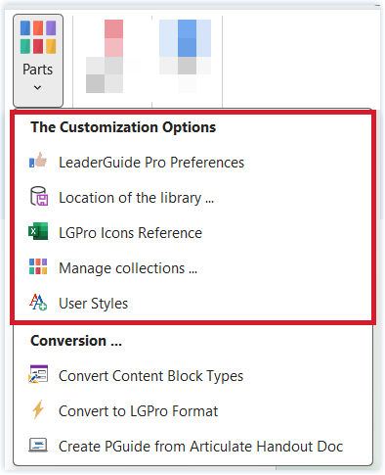Choose Convert to LGPro Format
The height and width of the screenshot is (475, 385).
click(x=192, y=411)
